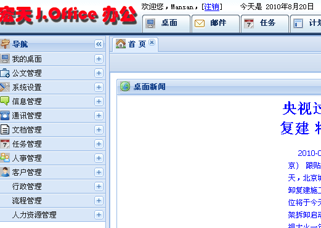Click the monitor icon on 桌面 tab
The width and height of the screenshot is (321, 228).
click(150, 23)
